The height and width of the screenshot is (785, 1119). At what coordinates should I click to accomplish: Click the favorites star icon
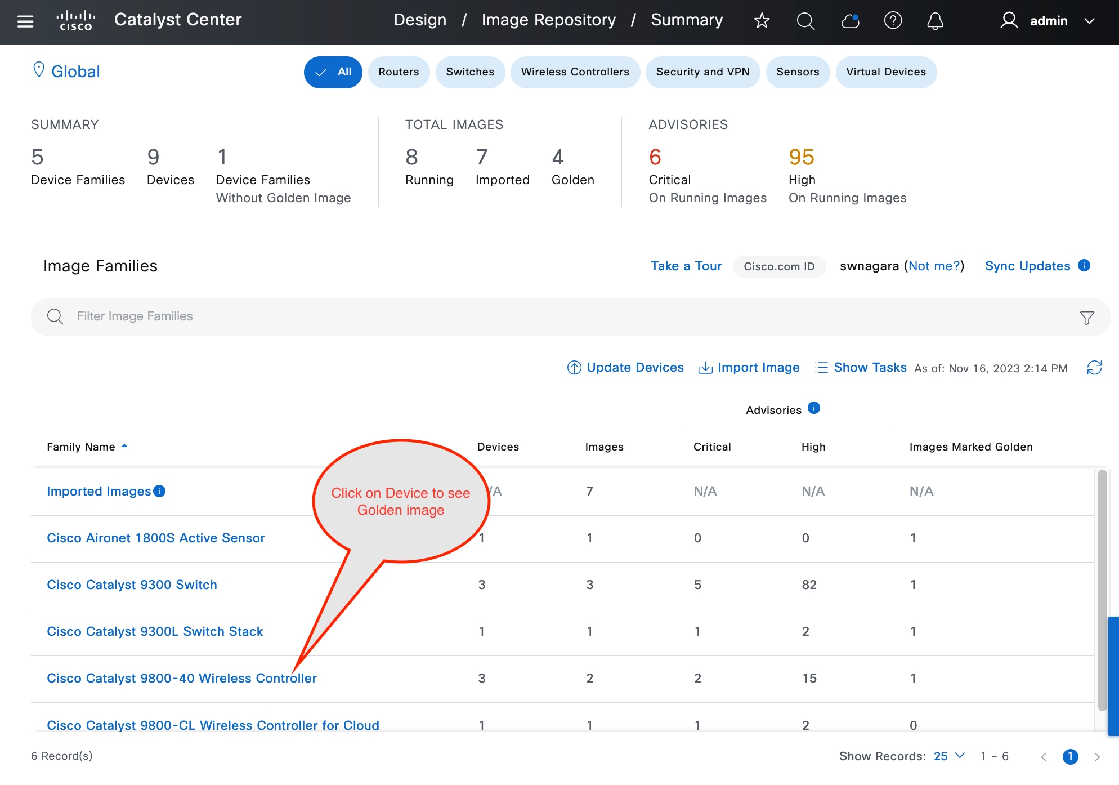pos(762,21)
